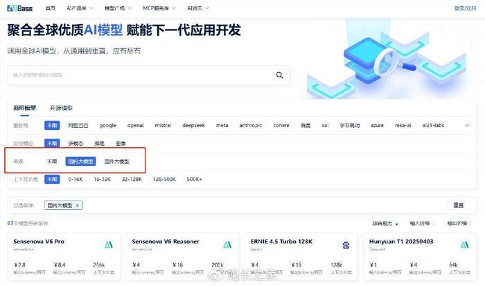The image size is (485, 286).
Task: Select the 国外大模型 source filter
Action: 116,162
